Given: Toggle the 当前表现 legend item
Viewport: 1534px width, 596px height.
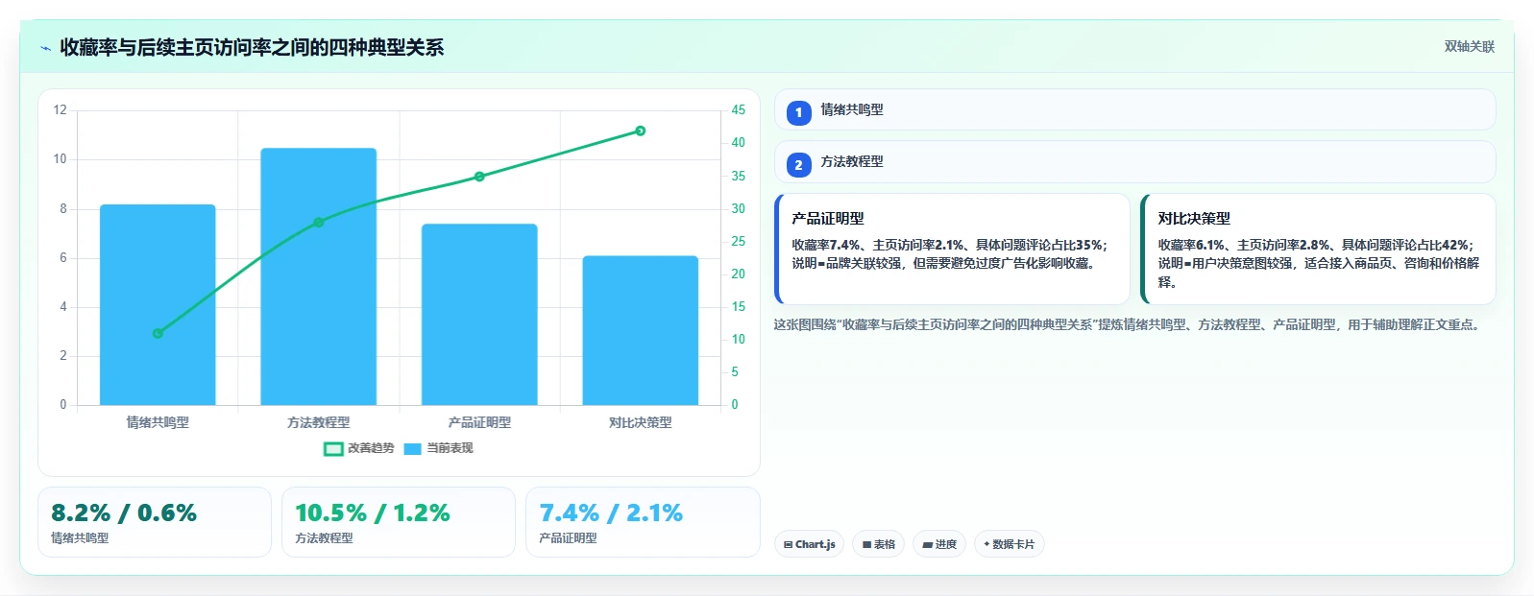Looking at the screenshot, I should [x=439, y=448].
